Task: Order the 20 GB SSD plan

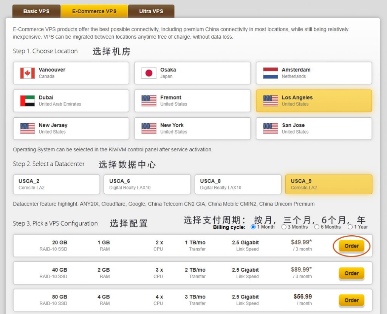Action: (351, 246)
